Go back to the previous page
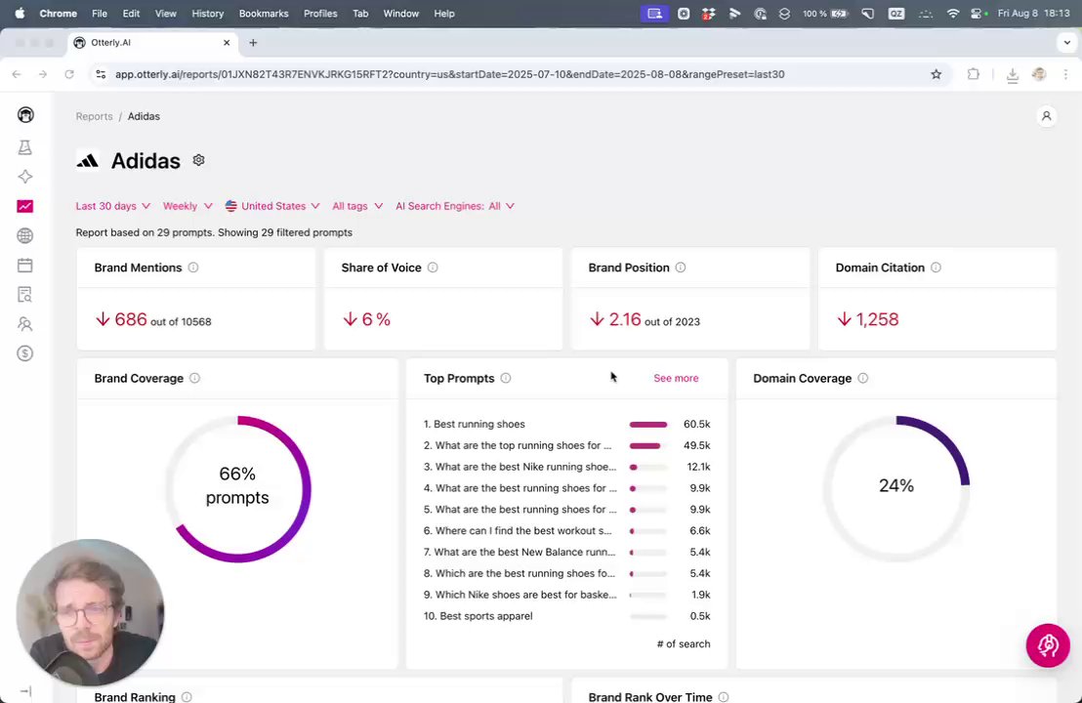1082x703 pixels. (x=17, y=74)
